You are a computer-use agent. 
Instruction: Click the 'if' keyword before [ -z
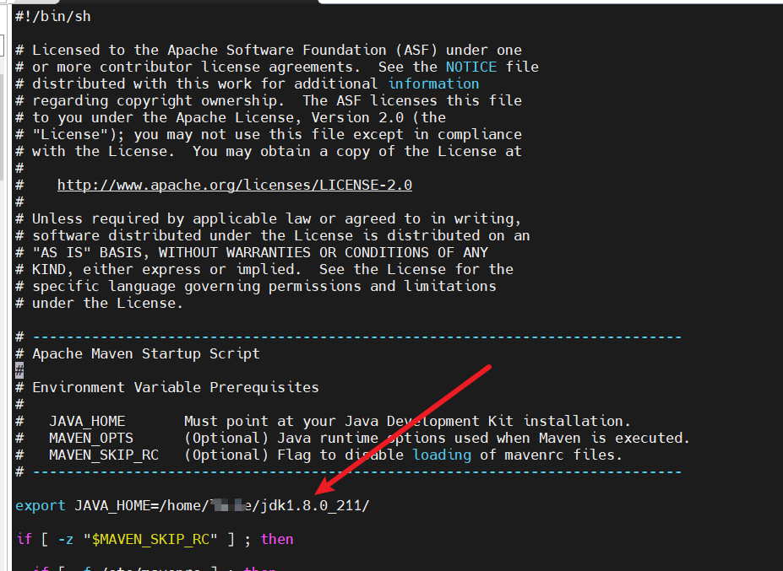23,539
